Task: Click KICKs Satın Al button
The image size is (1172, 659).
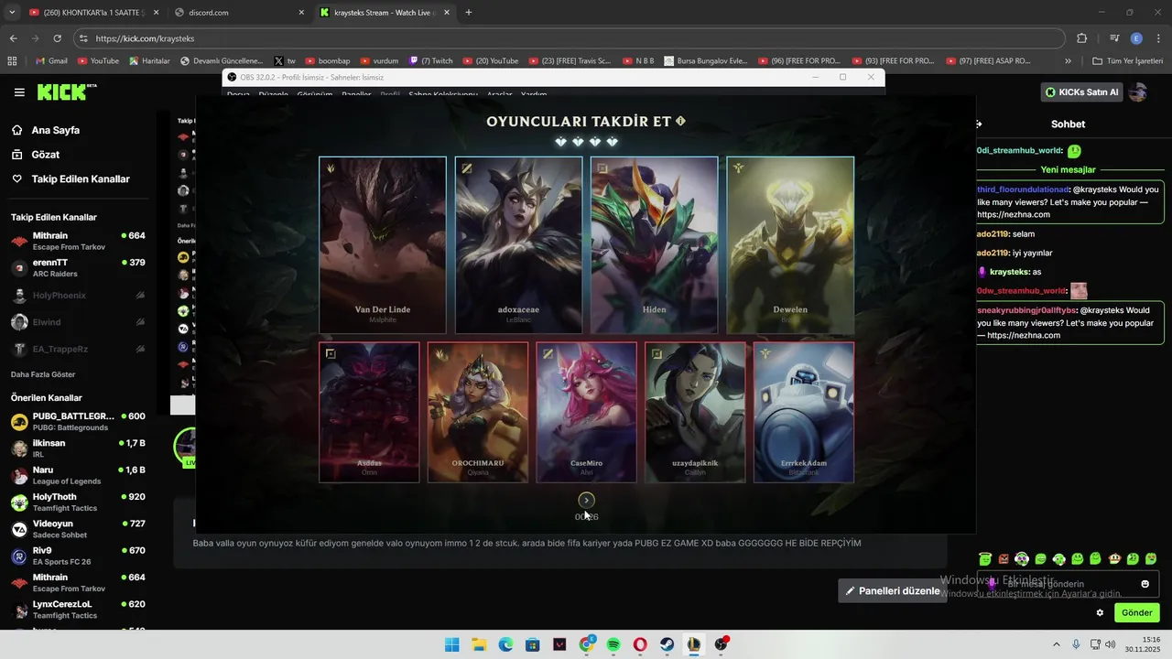Action: (x=1082, y=92)
